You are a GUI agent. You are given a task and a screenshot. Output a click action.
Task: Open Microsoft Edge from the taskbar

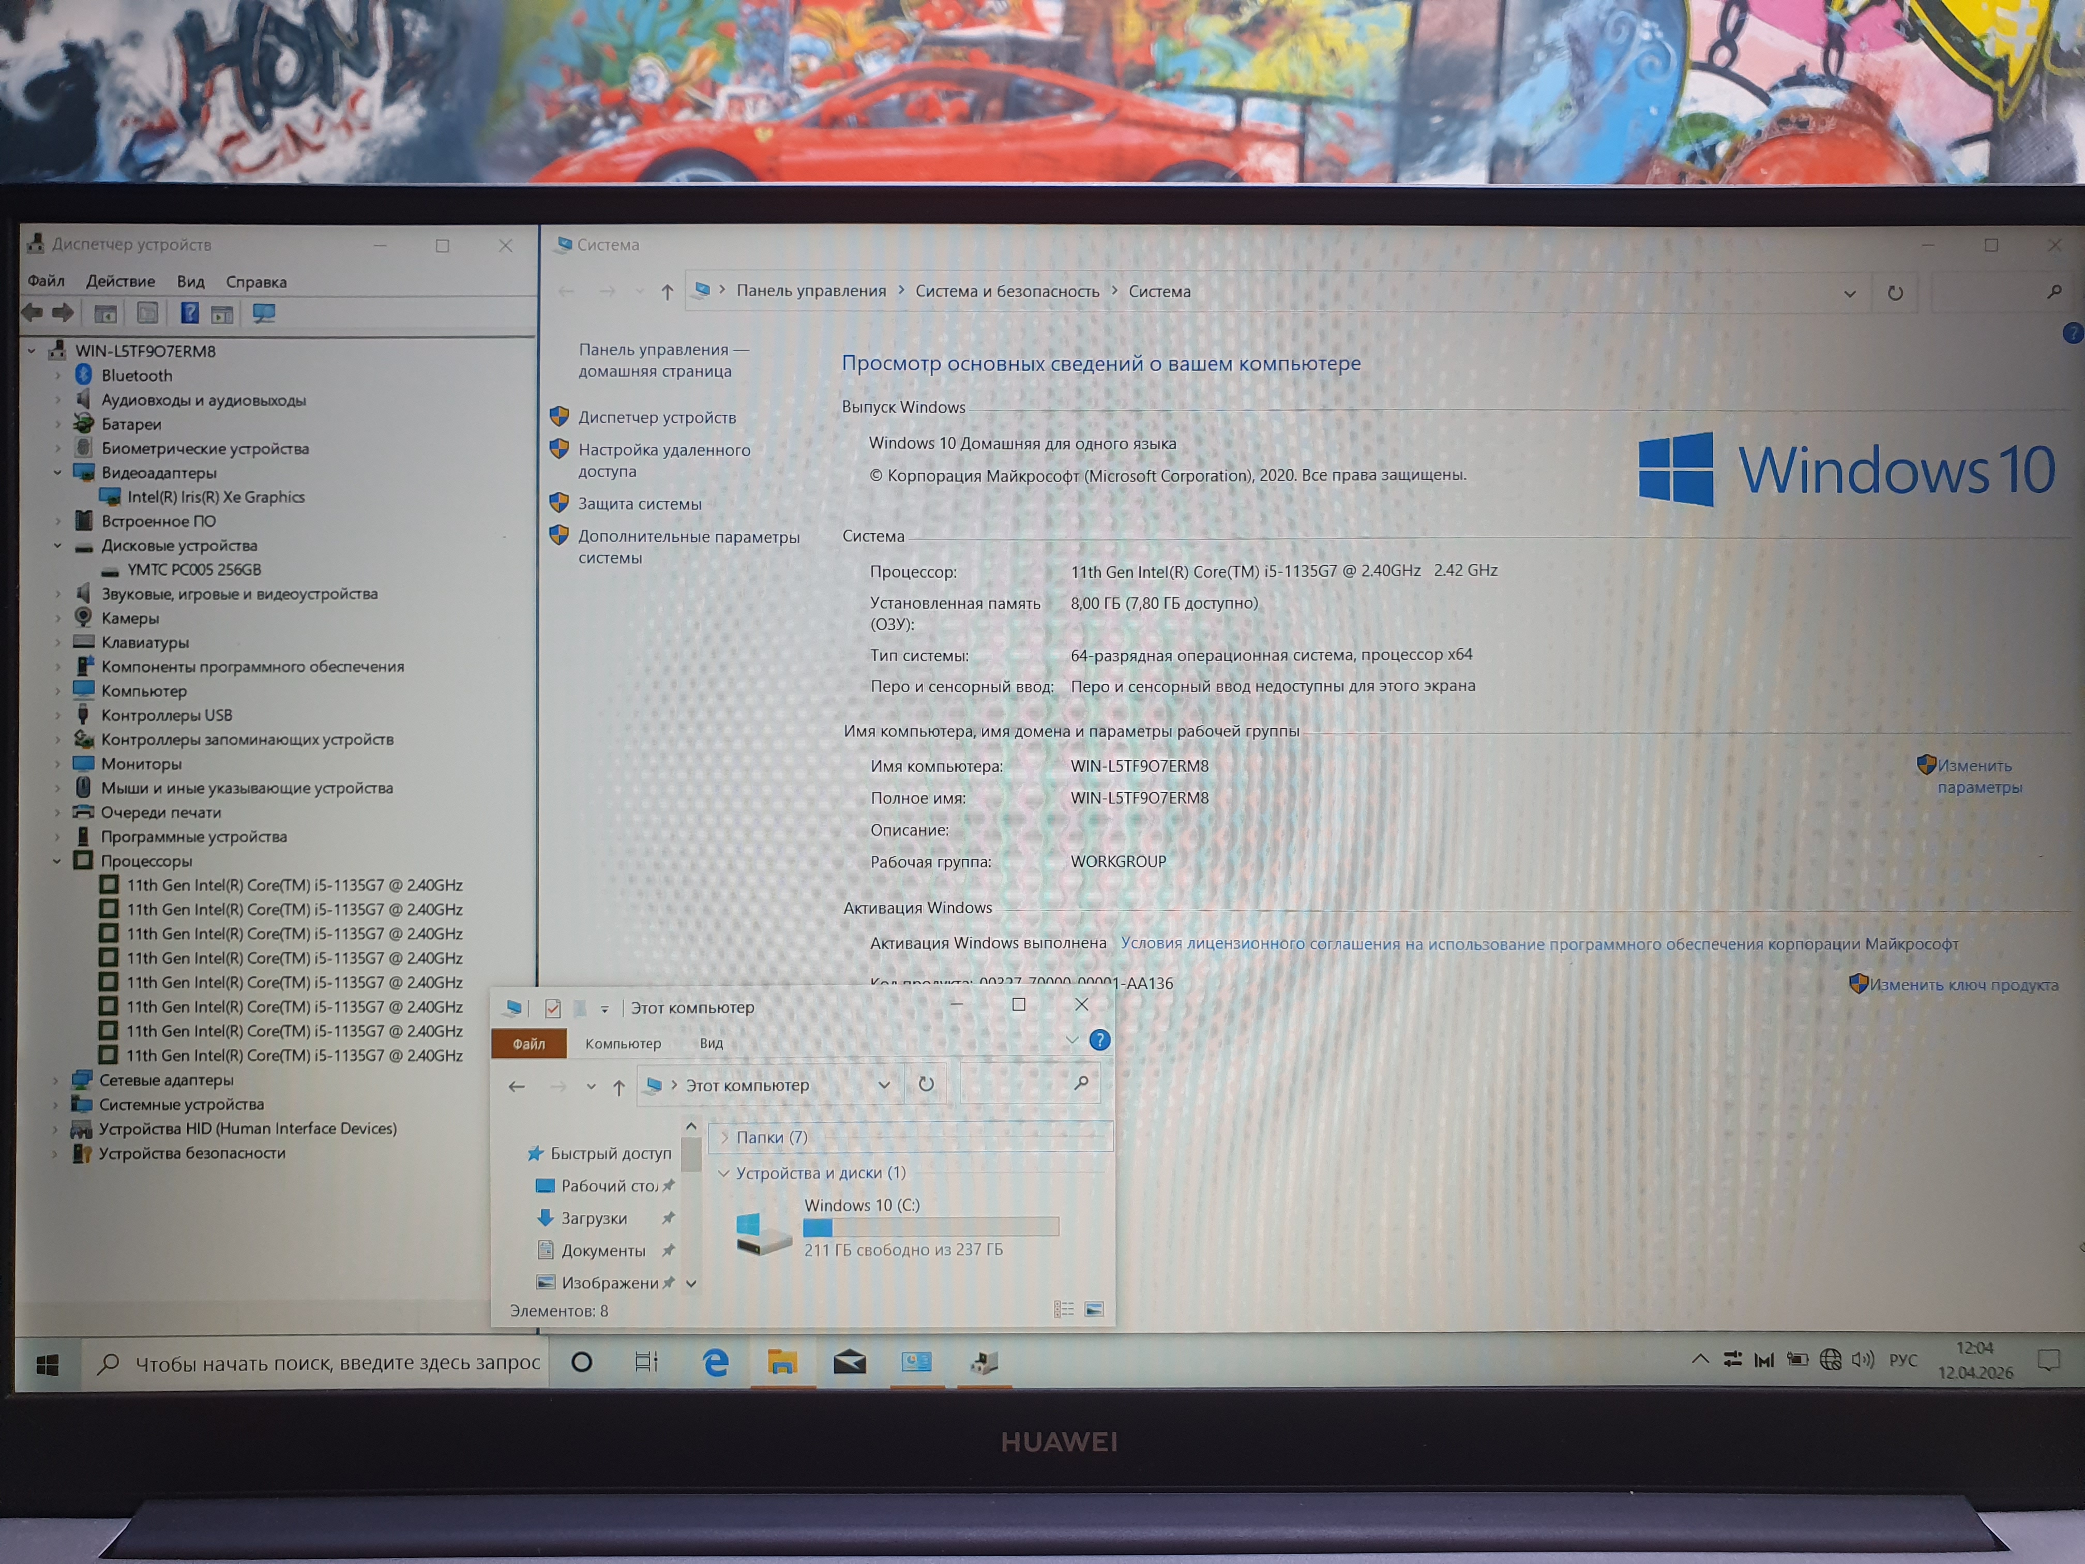pos(715,1361)
